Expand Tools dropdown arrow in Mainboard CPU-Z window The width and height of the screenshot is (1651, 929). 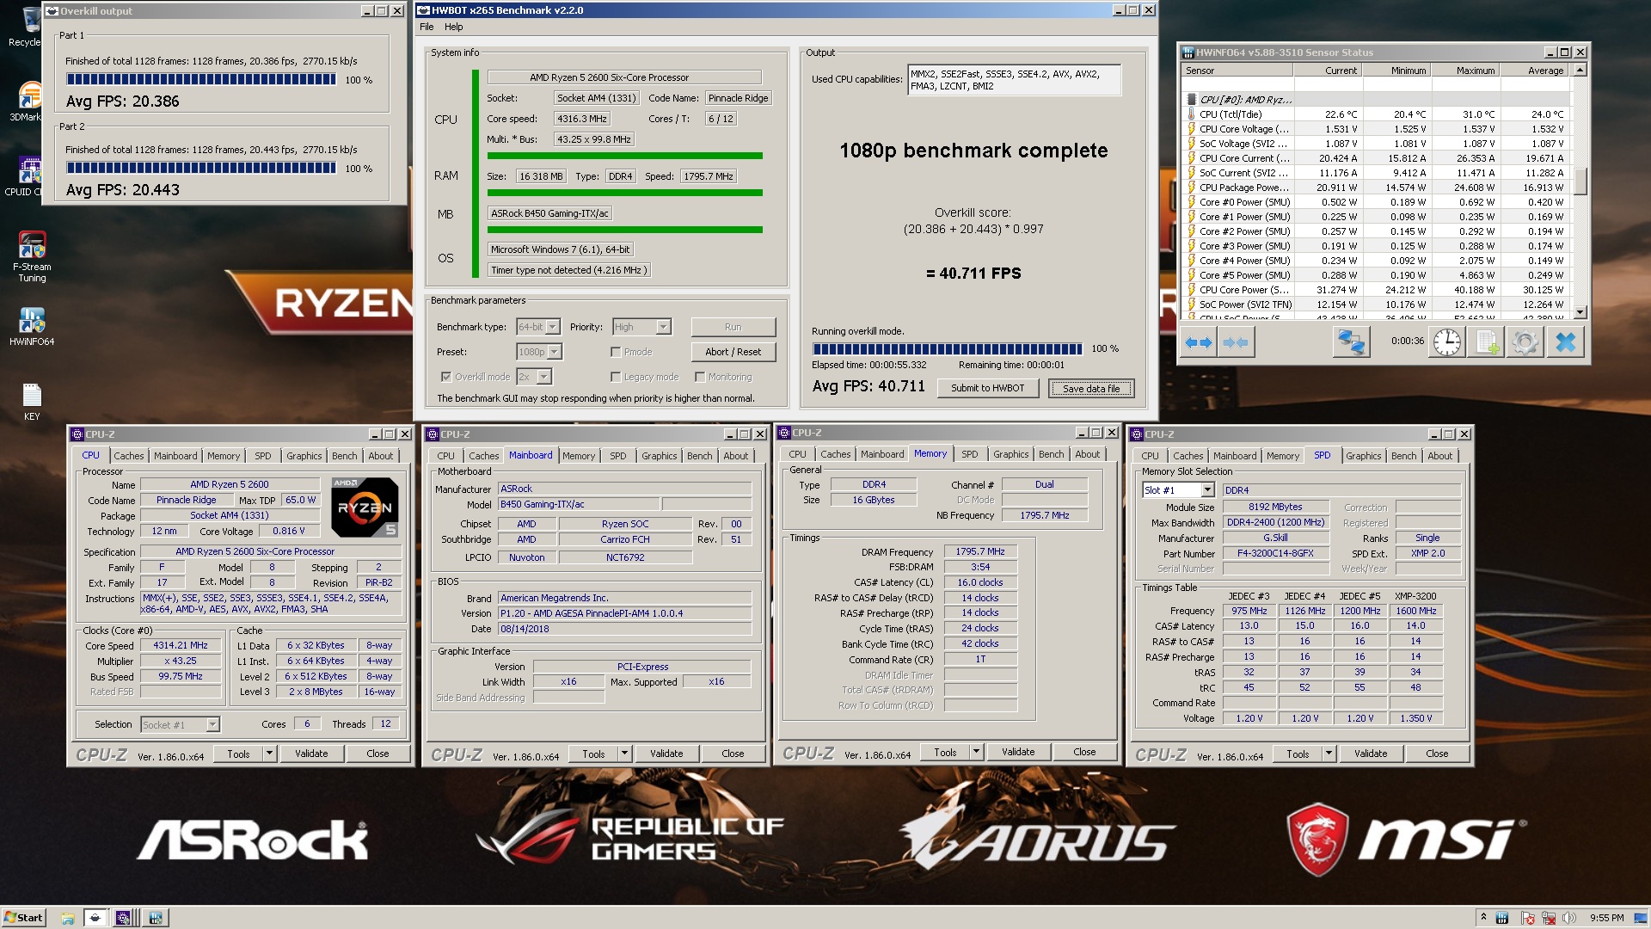pyautogui.click(x=624, y=754)
